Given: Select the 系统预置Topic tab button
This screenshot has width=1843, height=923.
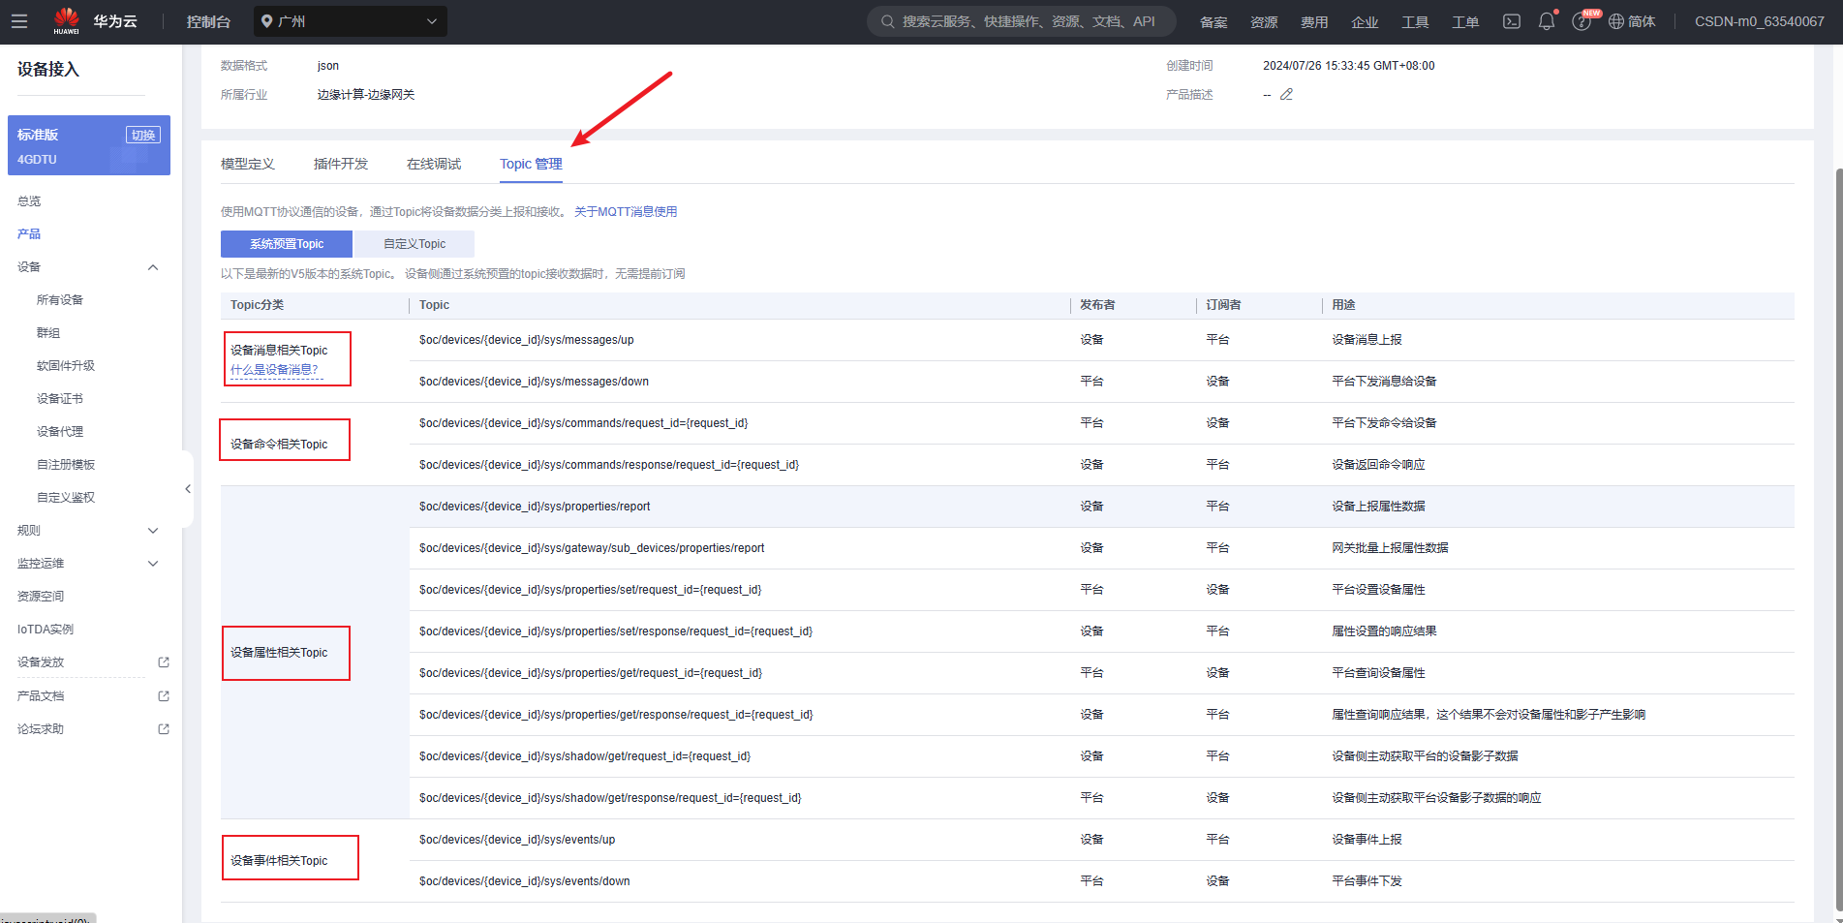Looking at the screenshot, I should (287, 244).
